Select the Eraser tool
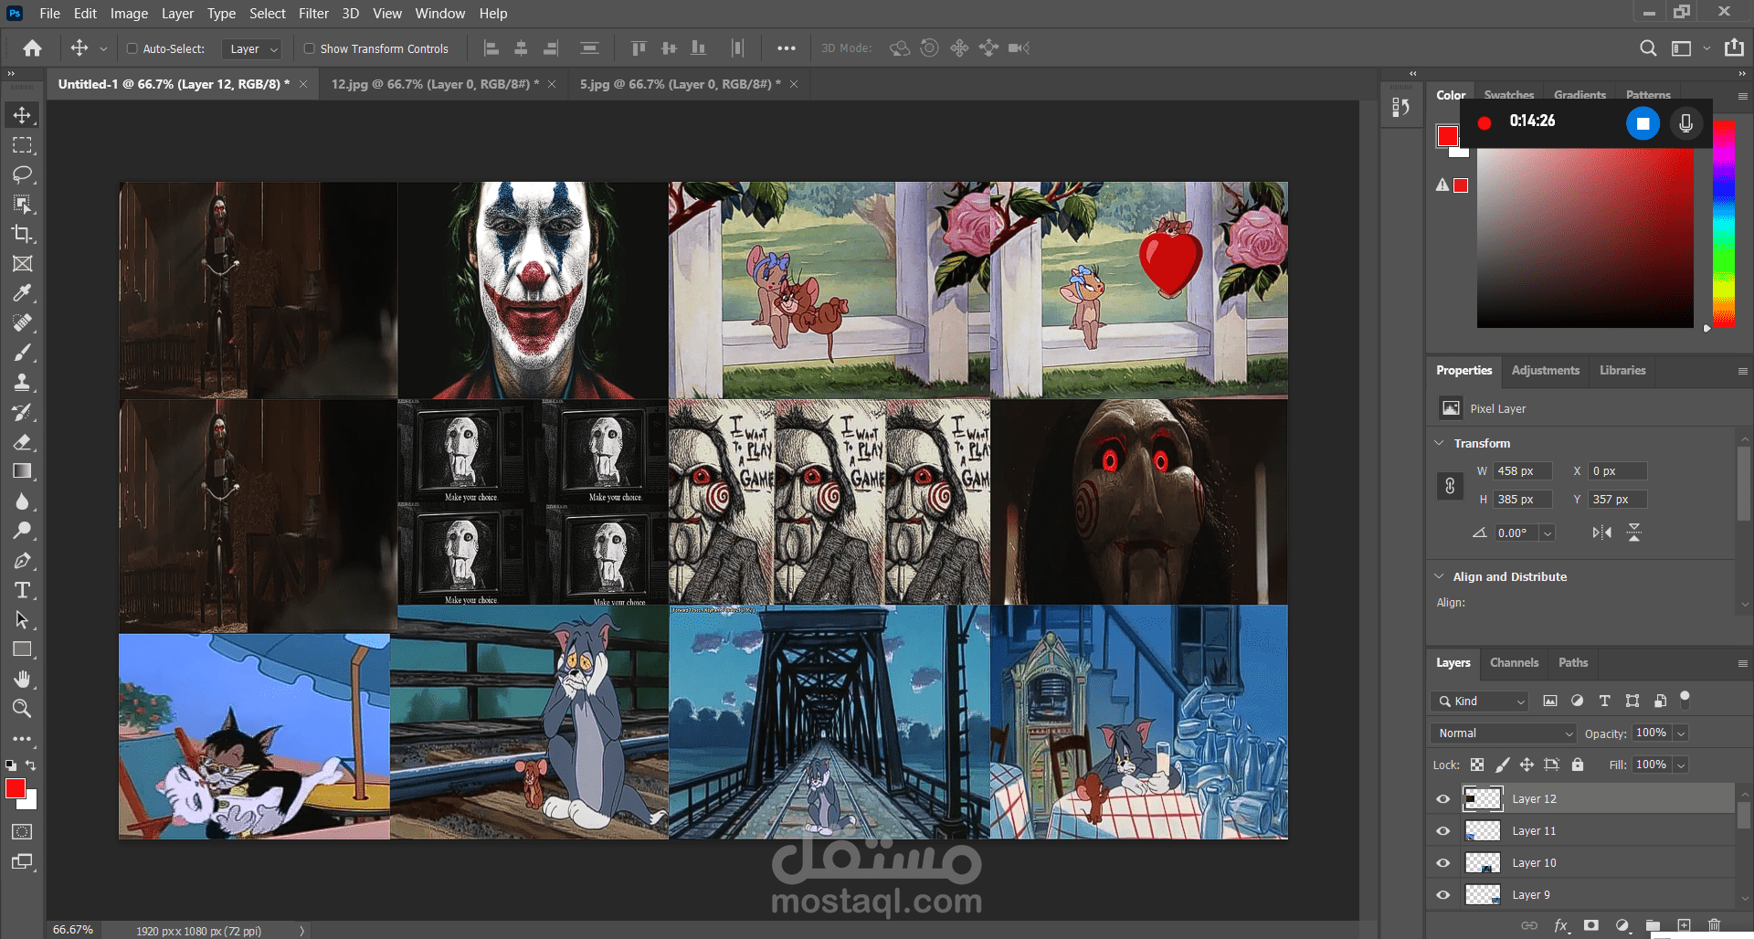1754x939 pixels. [x=22, y=442]
